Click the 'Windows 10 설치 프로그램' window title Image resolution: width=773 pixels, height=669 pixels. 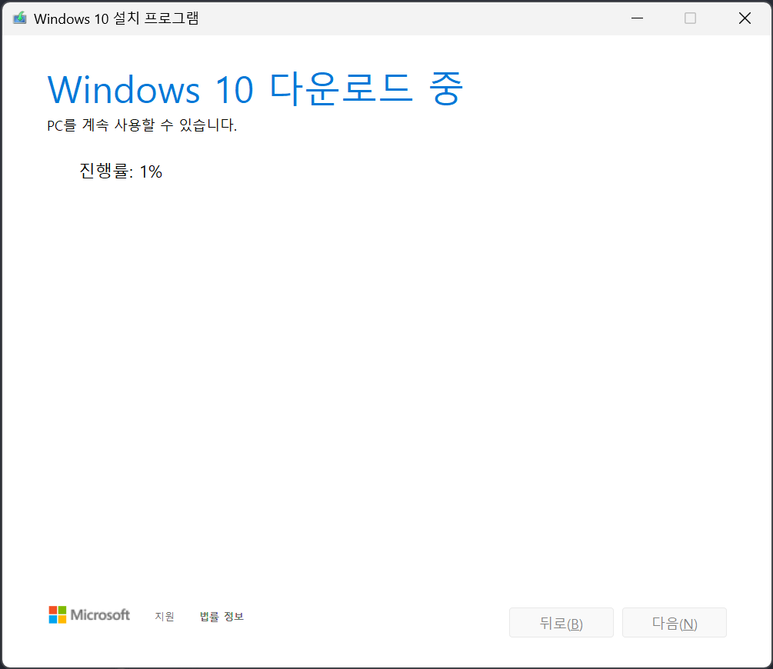[x=116, y=18]
